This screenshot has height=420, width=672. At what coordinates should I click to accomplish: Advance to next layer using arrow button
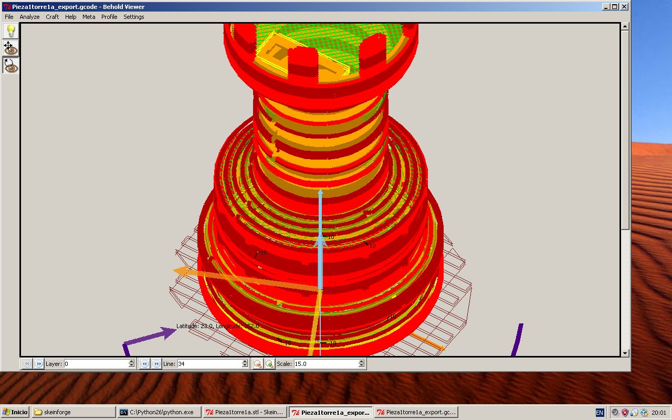coord(38,364)
